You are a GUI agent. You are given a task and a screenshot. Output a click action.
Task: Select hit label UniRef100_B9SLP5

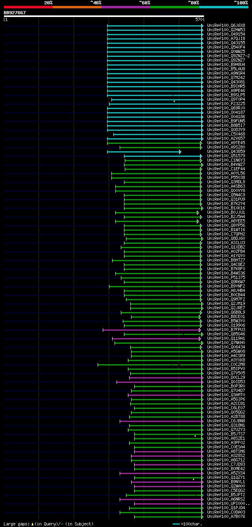tap(226, 95)
